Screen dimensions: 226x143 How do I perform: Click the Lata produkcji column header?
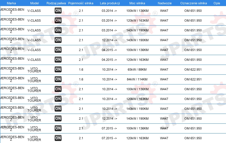[x=110, y=3]
